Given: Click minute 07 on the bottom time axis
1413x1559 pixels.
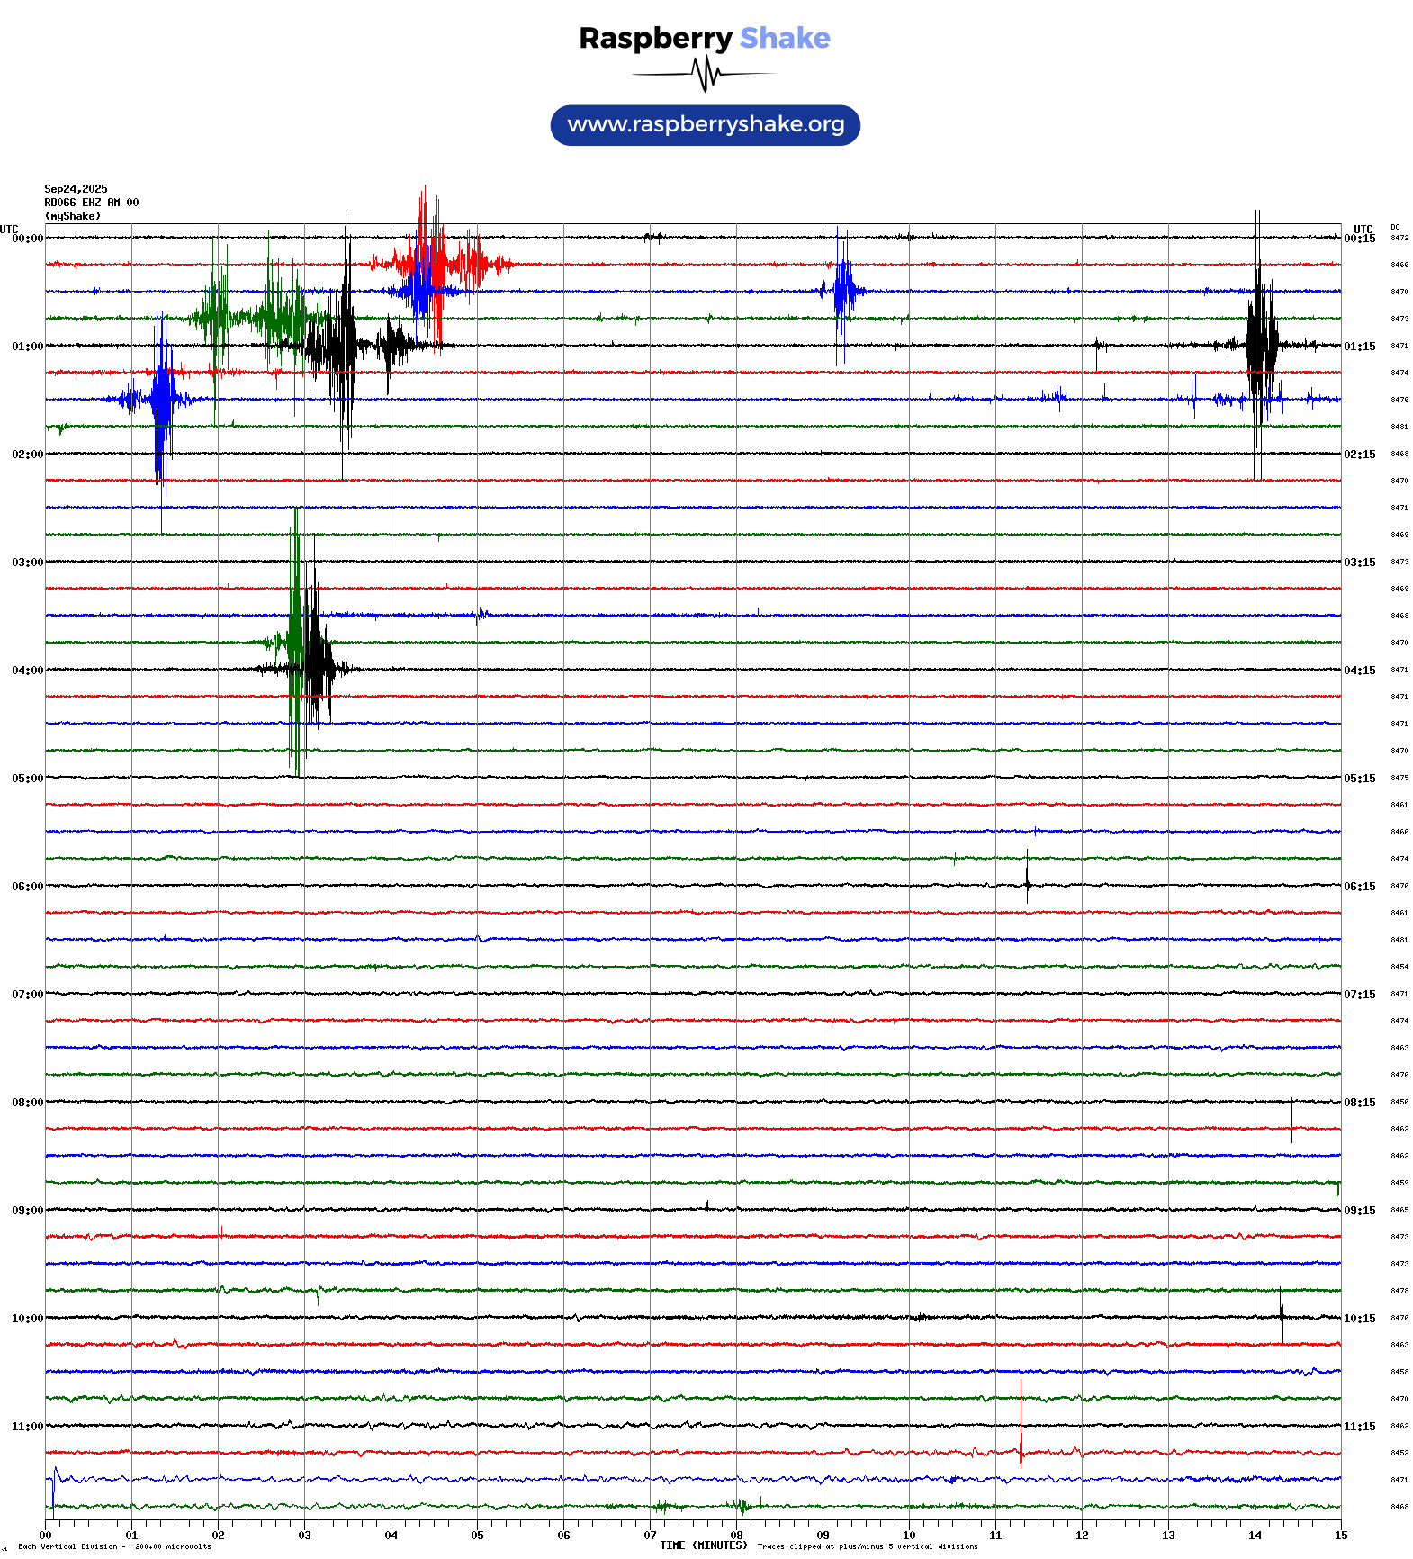Looking at the screenshot, I should [650, 1536].
